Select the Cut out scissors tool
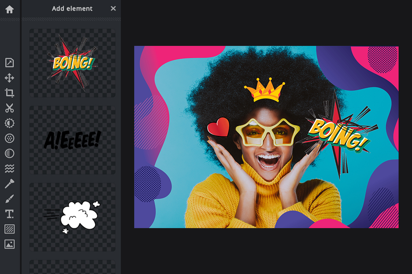 (10, 108)
